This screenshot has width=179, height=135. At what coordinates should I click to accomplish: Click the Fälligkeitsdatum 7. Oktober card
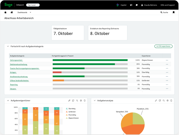point(68,33)
